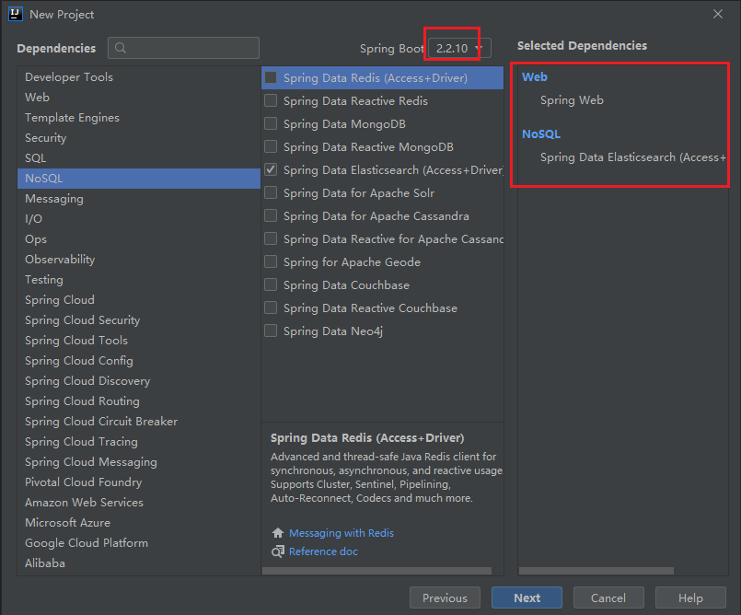Select Spring Cloud Messaging category
Image resolution: width=741 pixels, height=615 pixels.
(139, 462)
